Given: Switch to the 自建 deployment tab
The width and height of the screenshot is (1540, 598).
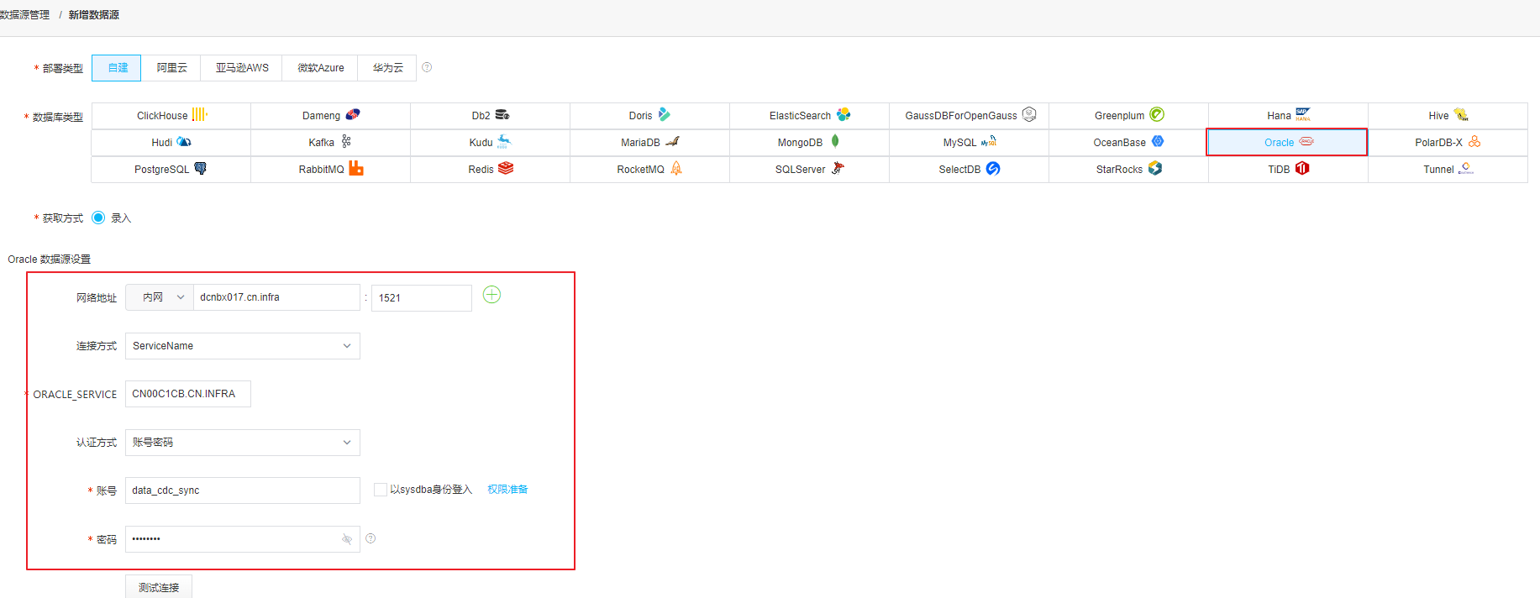Looking at the screenshot, I should coord(117,68).
